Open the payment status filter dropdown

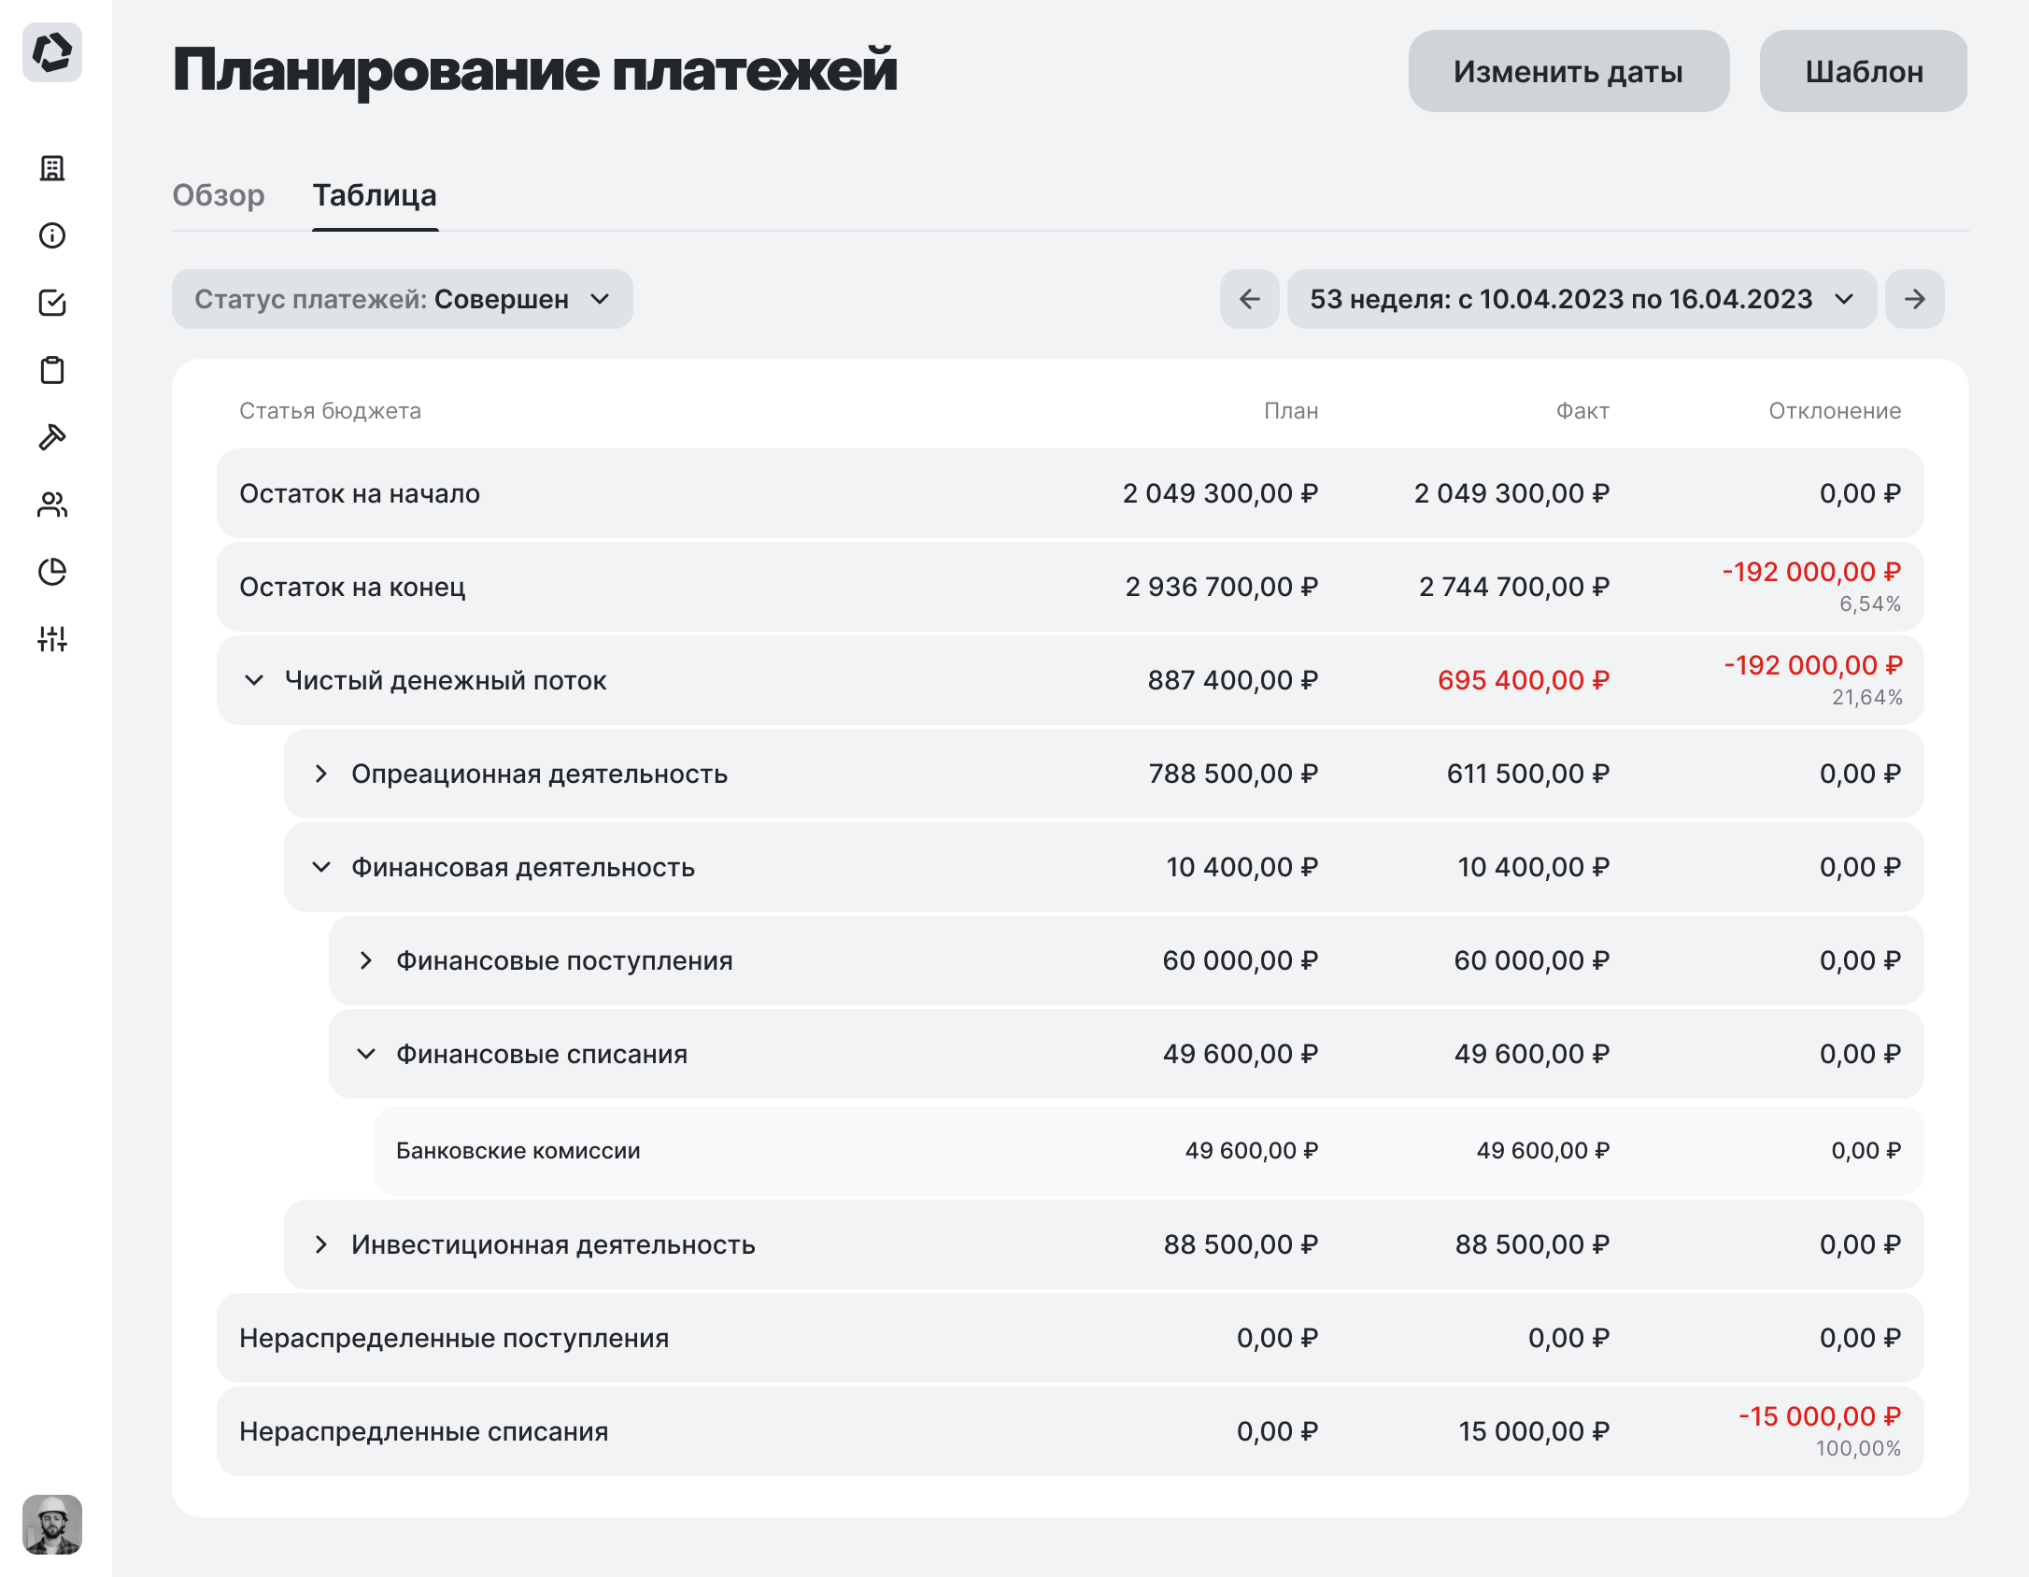click(402, 299)
